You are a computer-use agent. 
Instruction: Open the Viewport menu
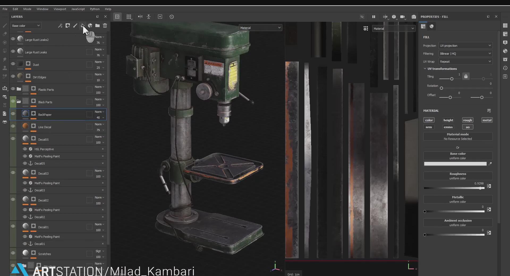pyautogui.click(x=60, y=9)
